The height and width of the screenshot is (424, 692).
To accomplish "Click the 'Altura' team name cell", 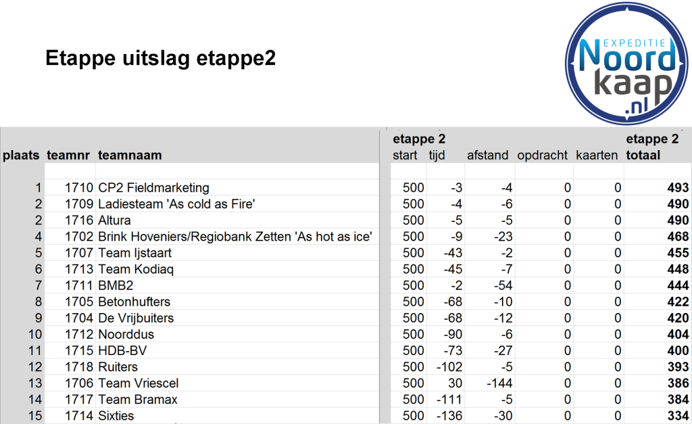I will pos(114,220).
